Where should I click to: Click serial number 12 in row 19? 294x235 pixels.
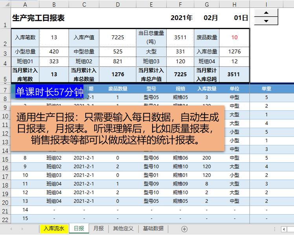(x=25, y=193)
